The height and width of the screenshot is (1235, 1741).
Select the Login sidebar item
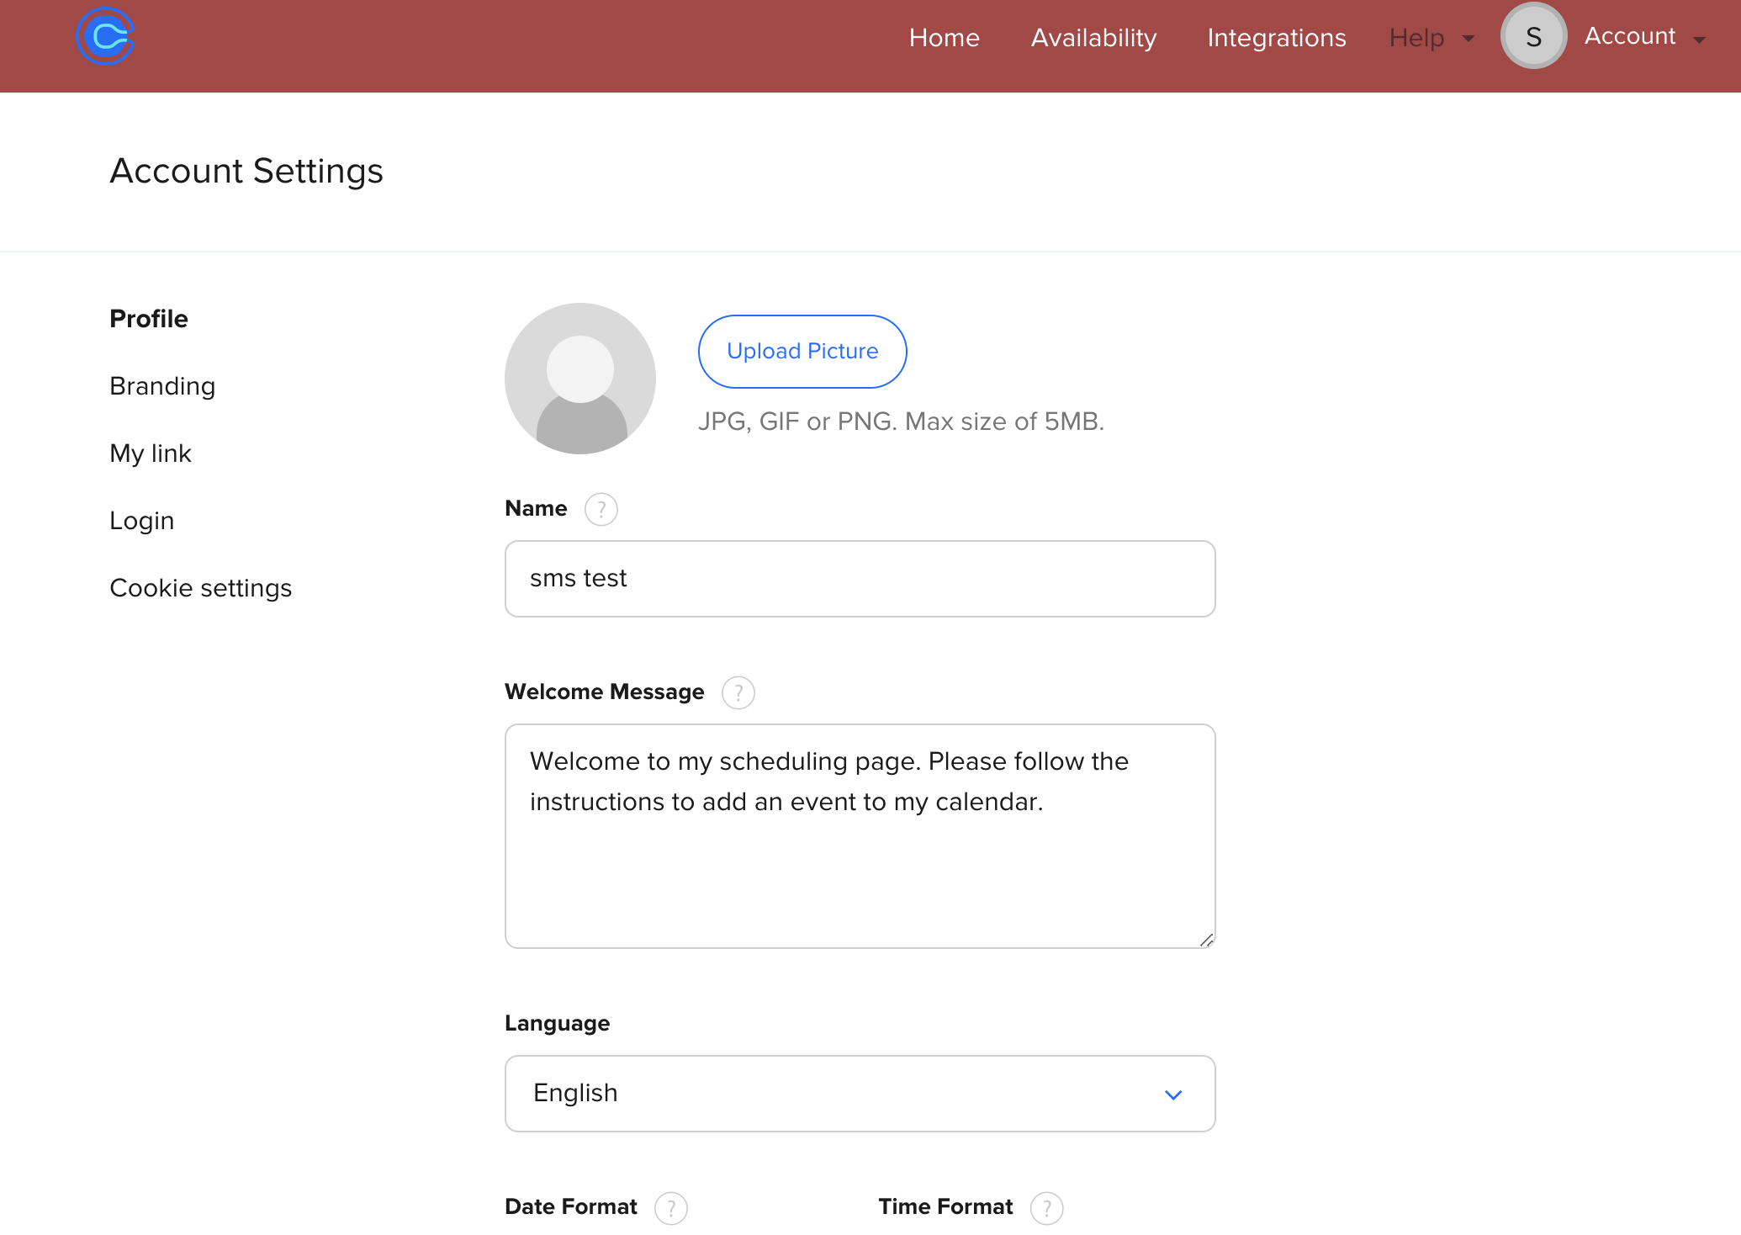[141, 520]
